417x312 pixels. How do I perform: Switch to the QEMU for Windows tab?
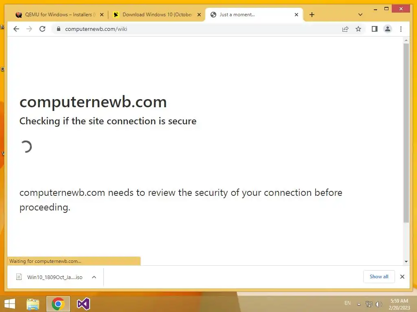point(58,15)
